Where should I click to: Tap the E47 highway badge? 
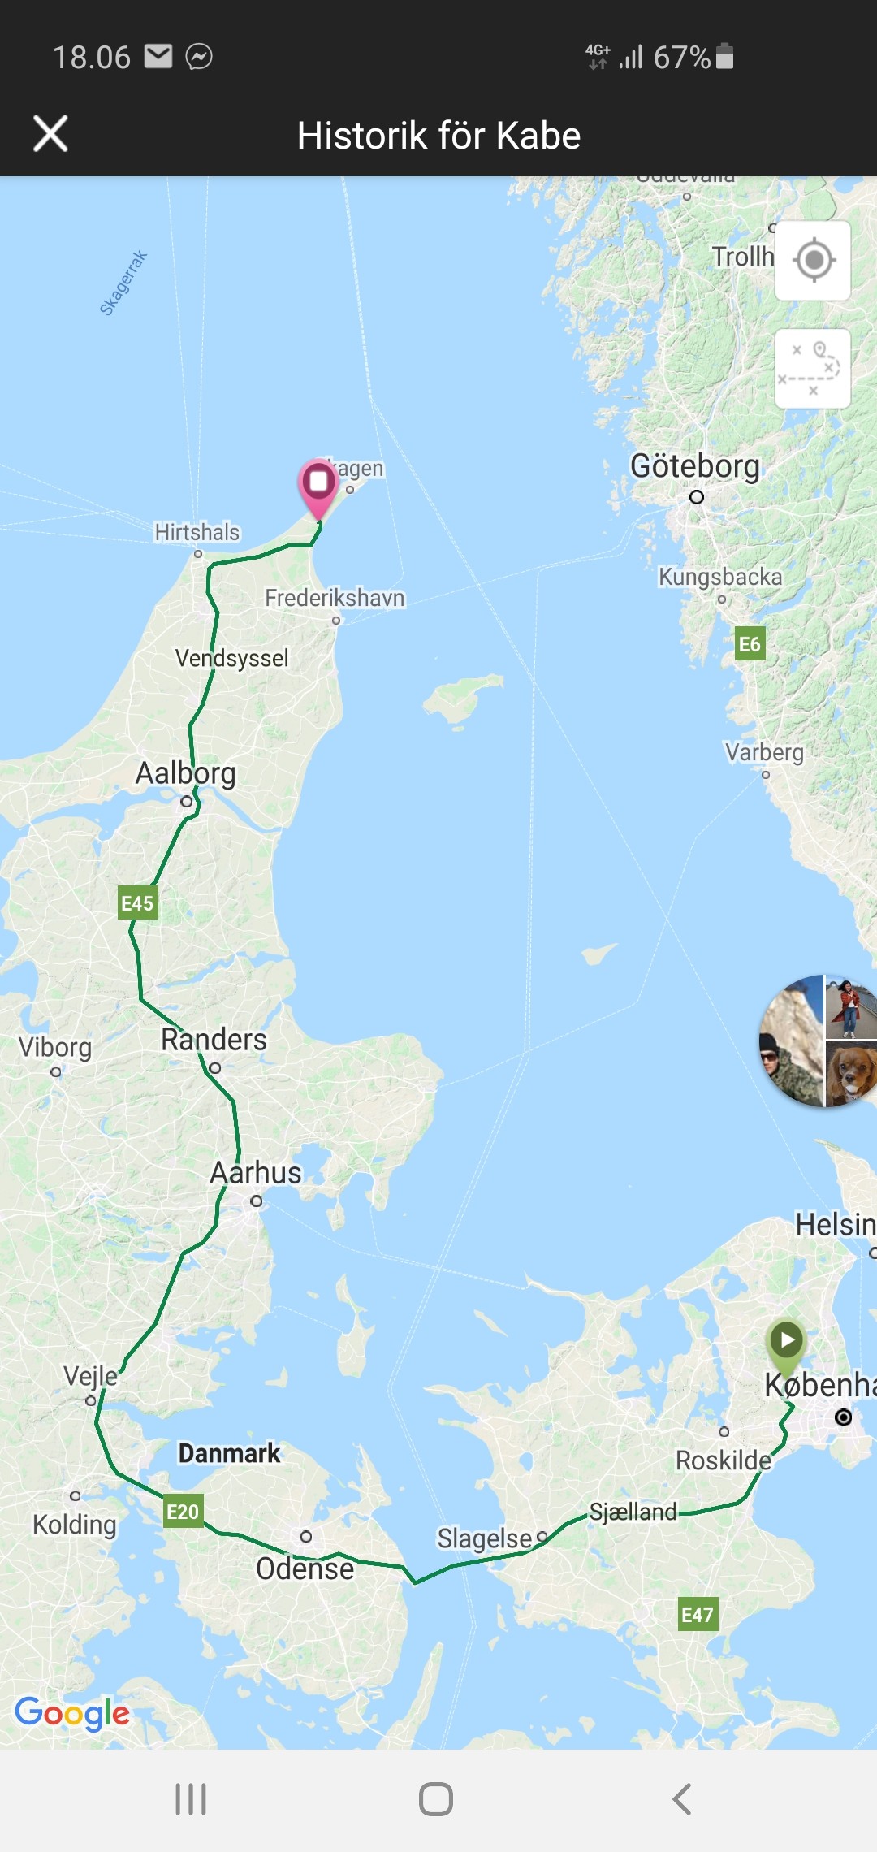click(698, 1614)
